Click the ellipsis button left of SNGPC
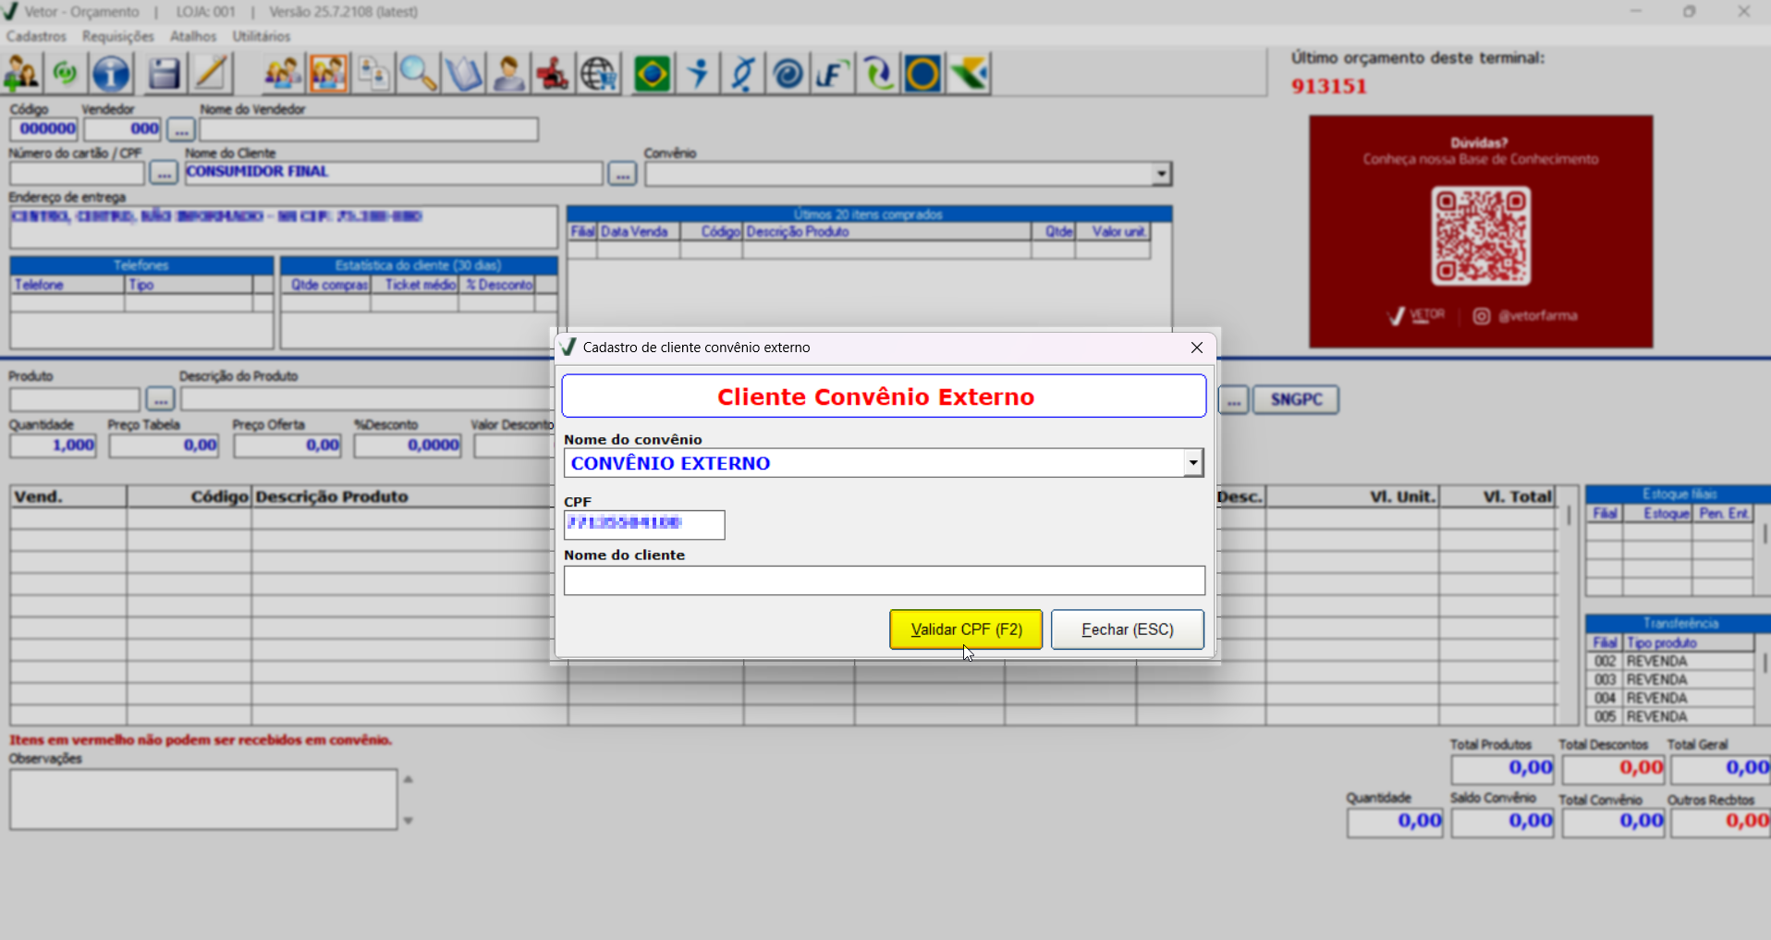The image size is (1771, 940). click(1234, 399)
